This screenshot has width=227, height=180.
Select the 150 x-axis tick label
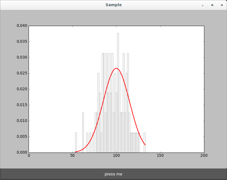click(160, 156)
